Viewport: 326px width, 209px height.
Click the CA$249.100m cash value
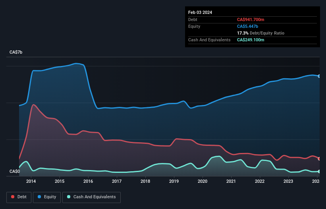(x=251, y=40)
